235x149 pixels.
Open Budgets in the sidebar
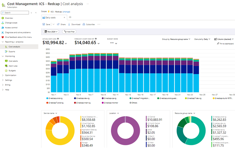click(x=12, y=71)
